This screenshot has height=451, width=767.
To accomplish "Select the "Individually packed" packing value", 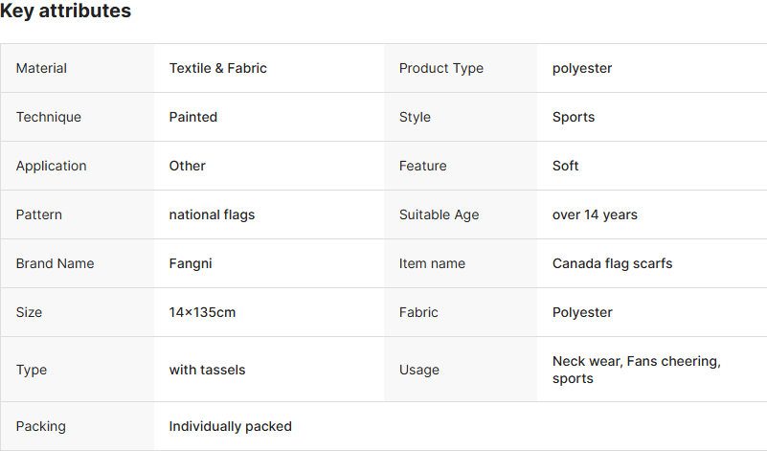I will 231,426.
